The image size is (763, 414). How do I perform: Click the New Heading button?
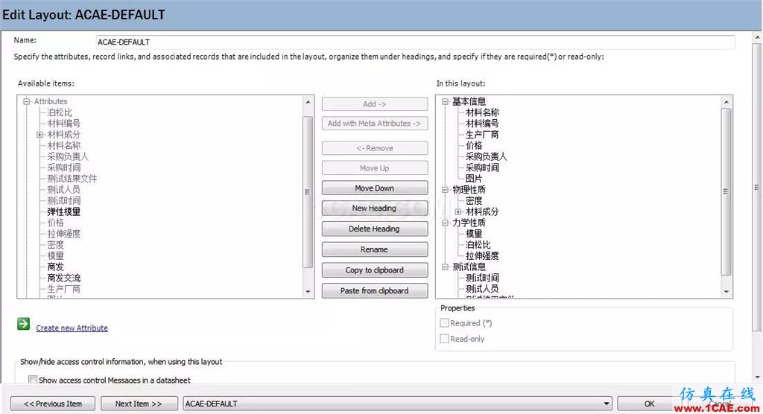tap(374, 208)
